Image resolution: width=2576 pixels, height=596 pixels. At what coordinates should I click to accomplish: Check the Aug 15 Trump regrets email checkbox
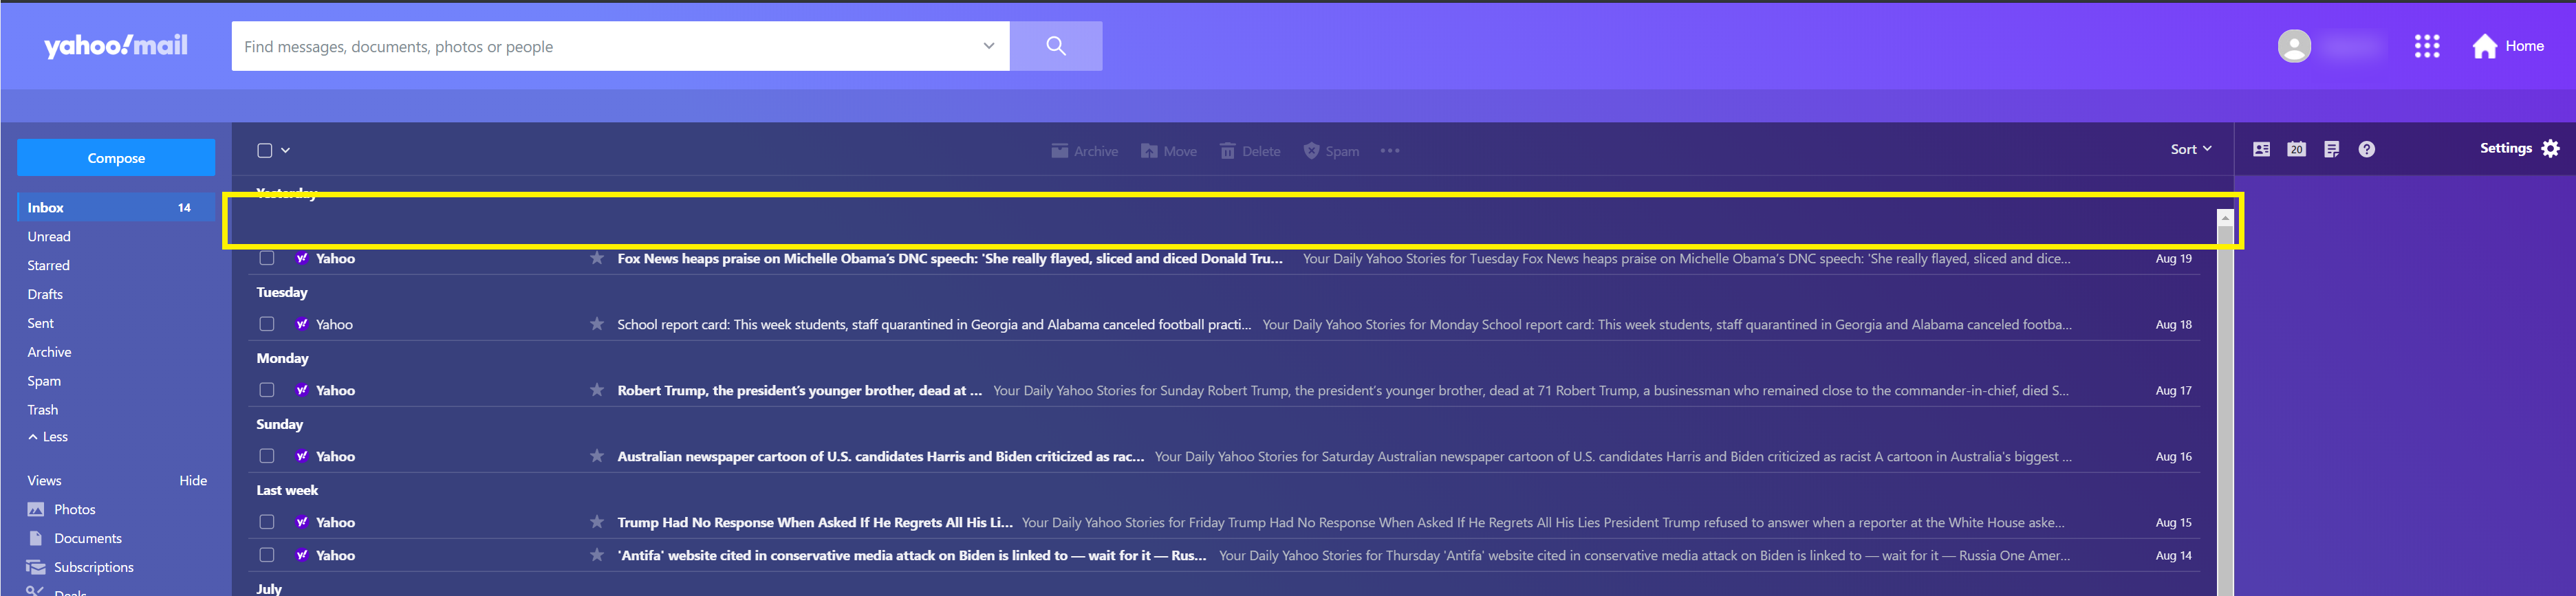pyautogui.click(x=267, y=522)
